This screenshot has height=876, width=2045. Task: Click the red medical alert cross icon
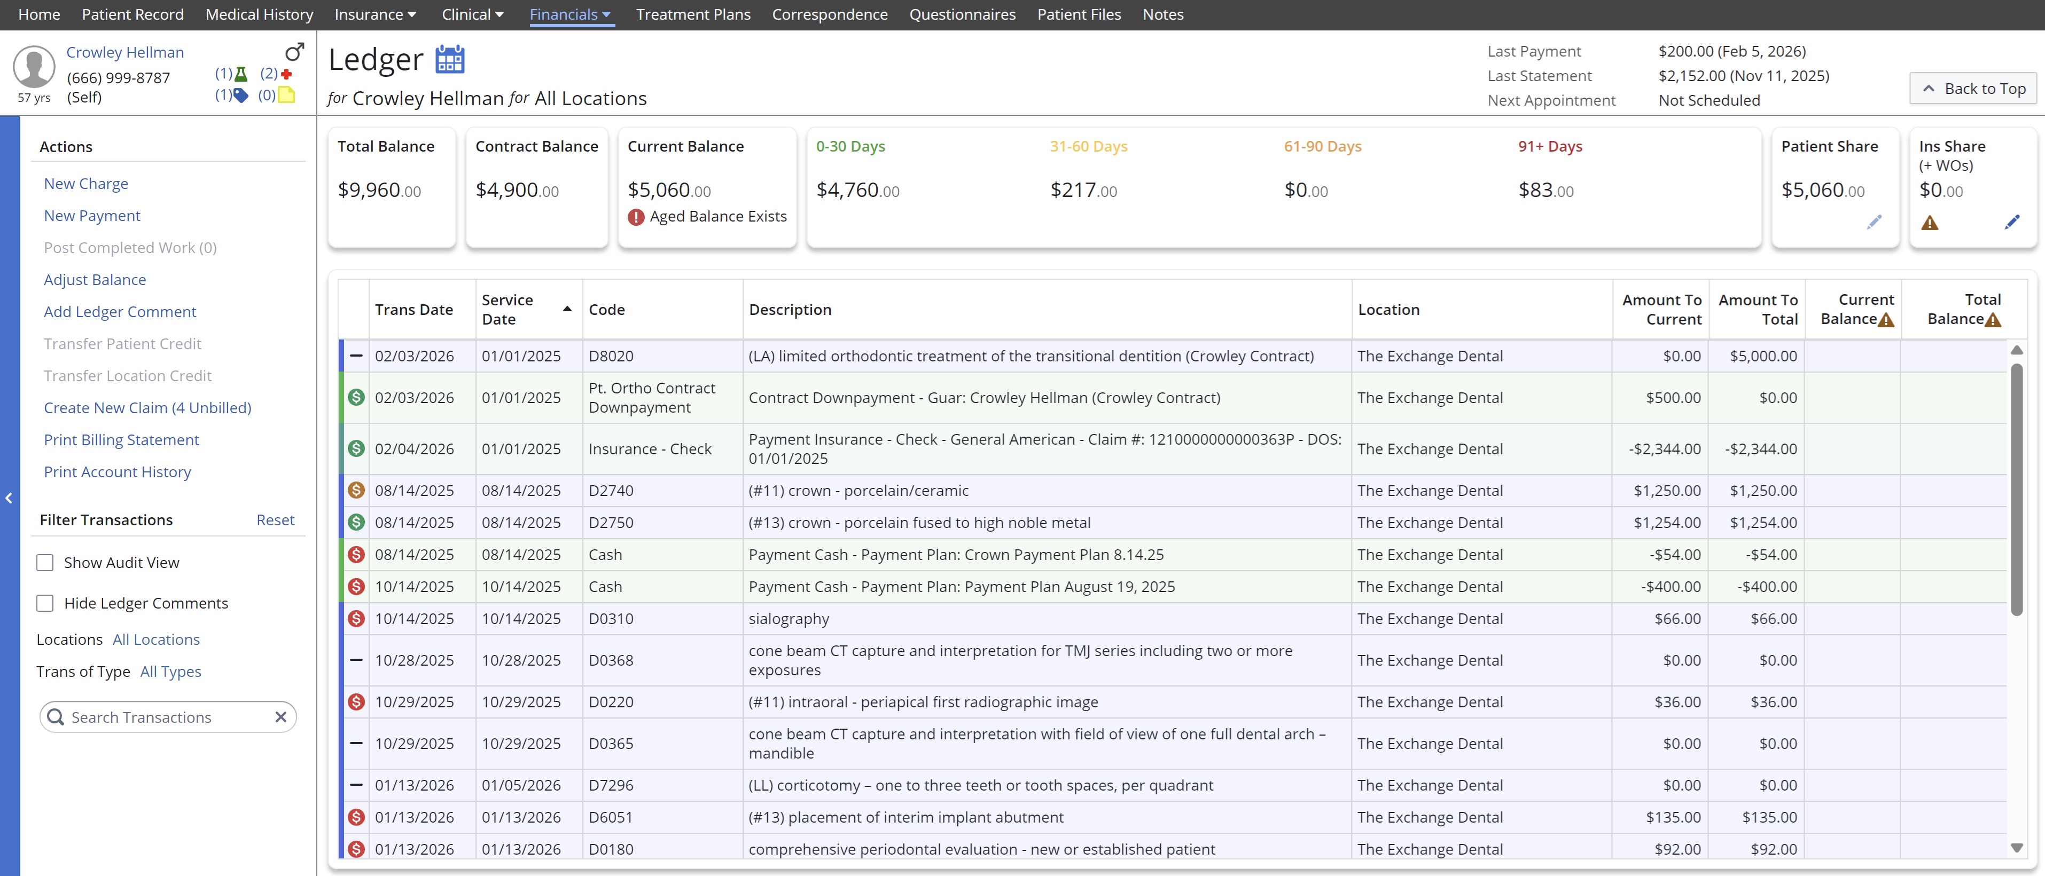click(x=286, y=74)
